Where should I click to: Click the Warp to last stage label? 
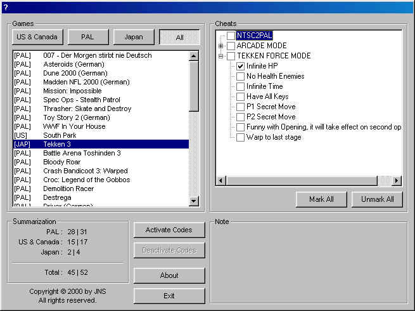tap(274, 137)
